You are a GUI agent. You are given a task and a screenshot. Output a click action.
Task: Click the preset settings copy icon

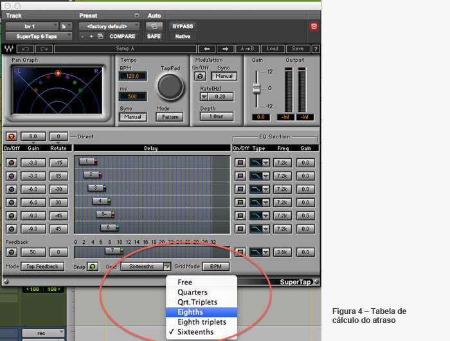pyautogui.click(x=100, y=37)
